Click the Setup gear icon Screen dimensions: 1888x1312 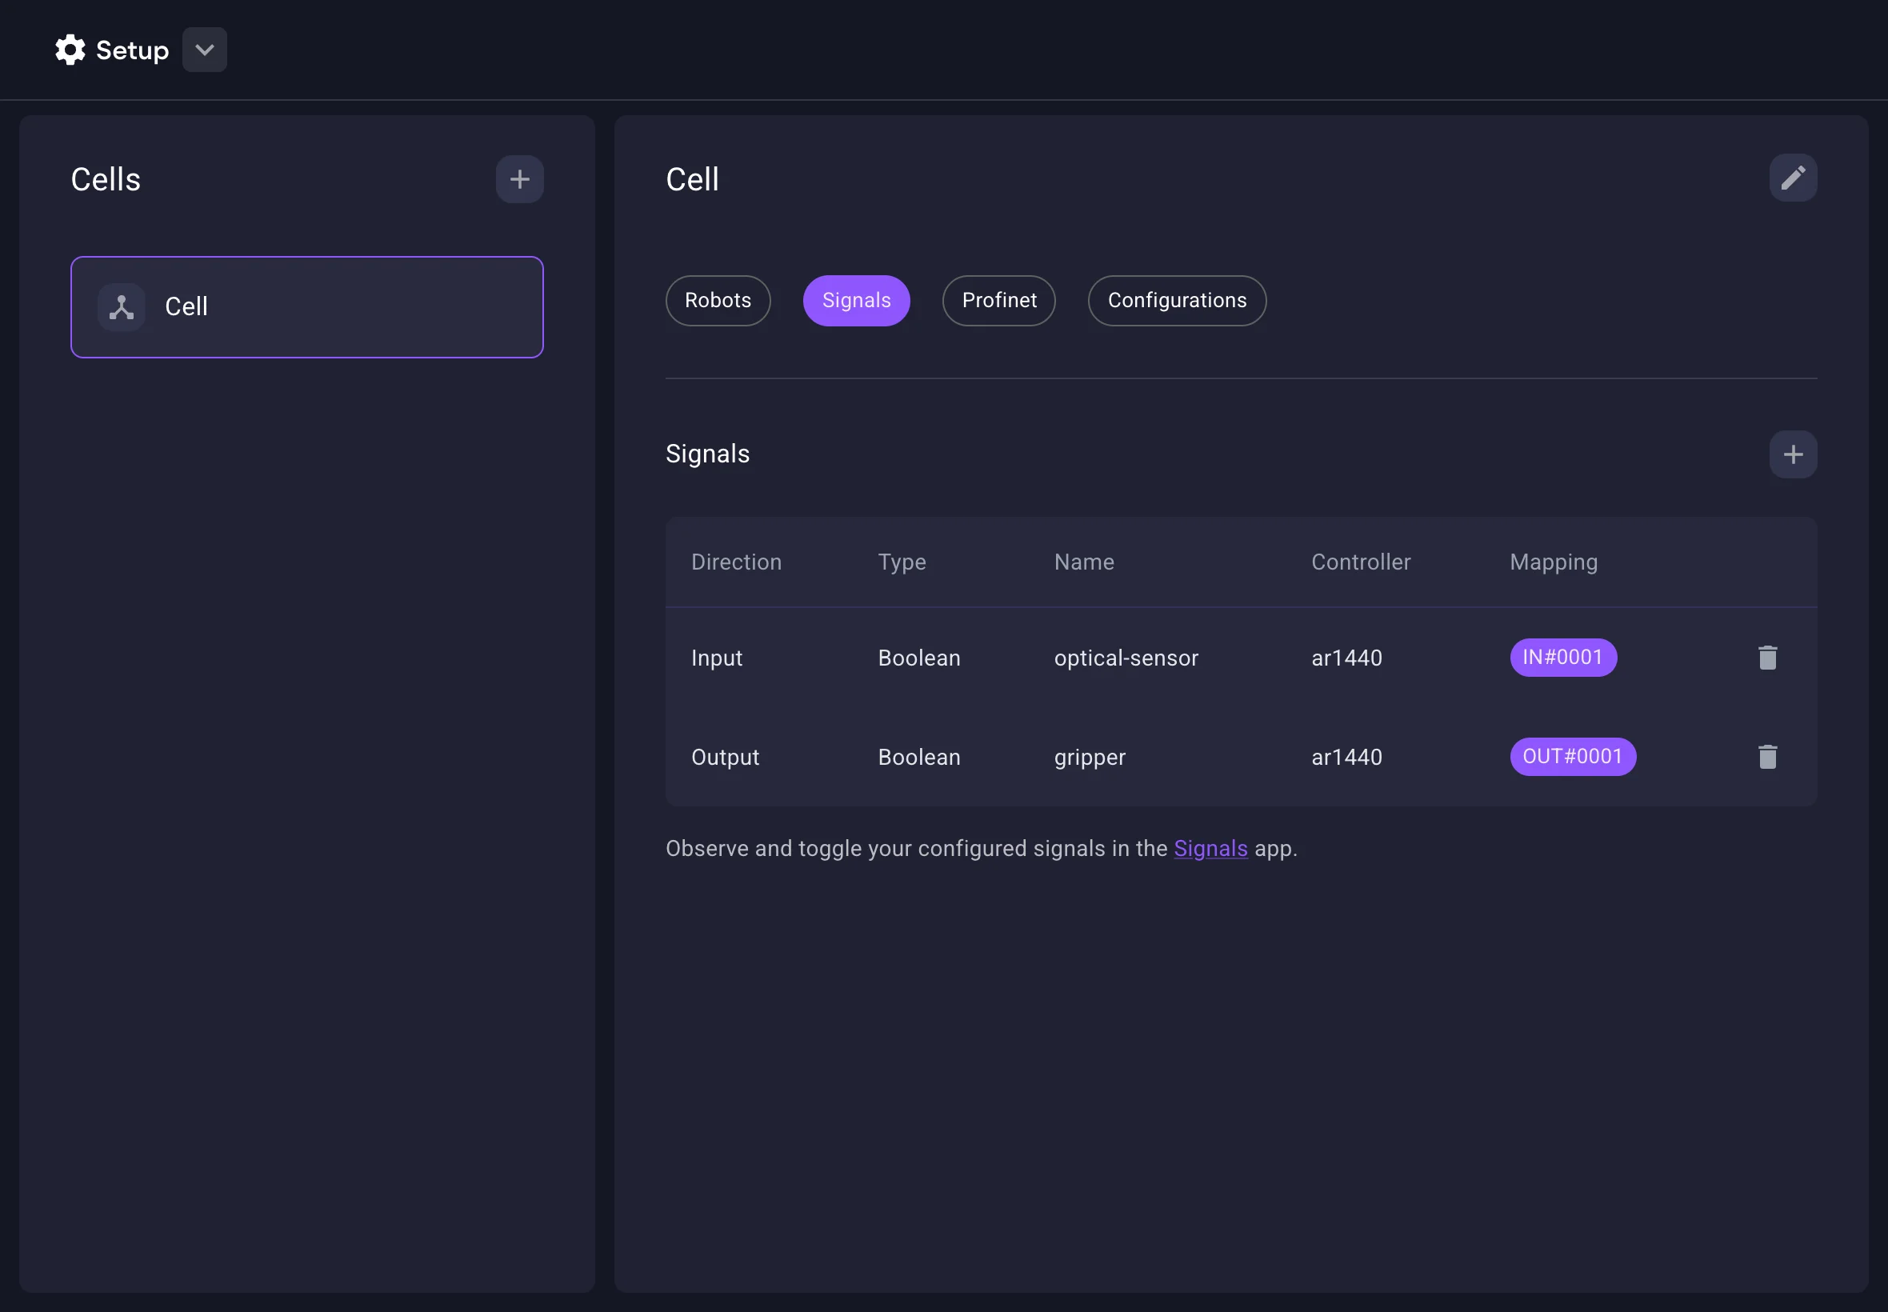(x=70, y=50)
